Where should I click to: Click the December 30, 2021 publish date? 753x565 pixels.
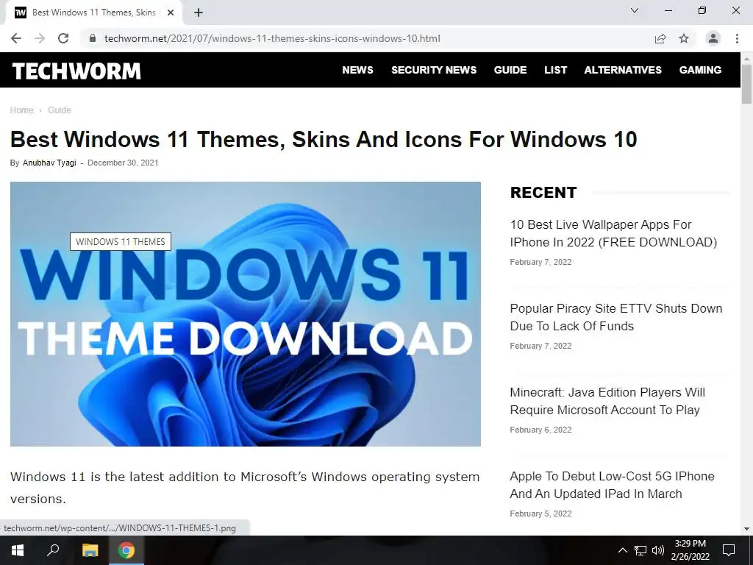(x=123, y=163)
